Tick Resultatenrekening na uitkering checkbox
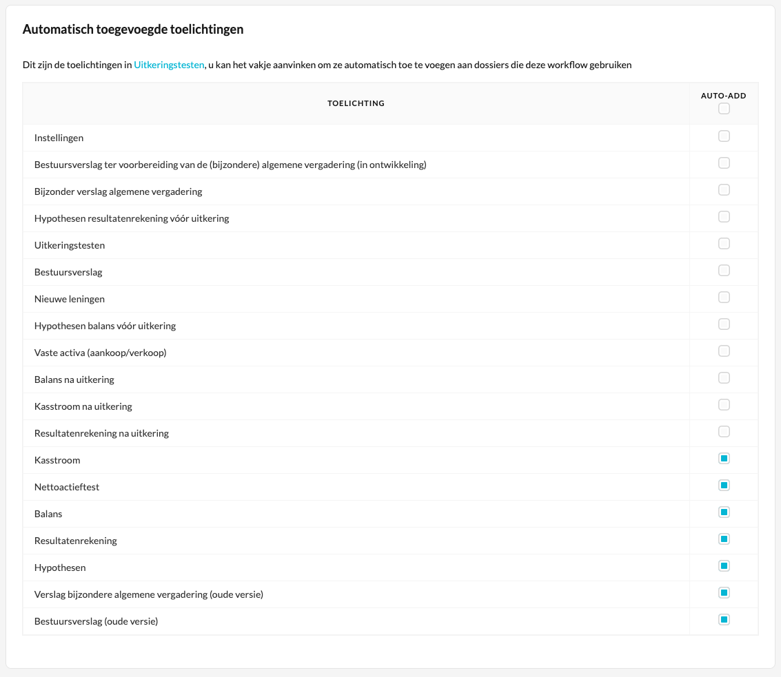The image size is (781, 677). pyautogui.click(x=724, y=432)
